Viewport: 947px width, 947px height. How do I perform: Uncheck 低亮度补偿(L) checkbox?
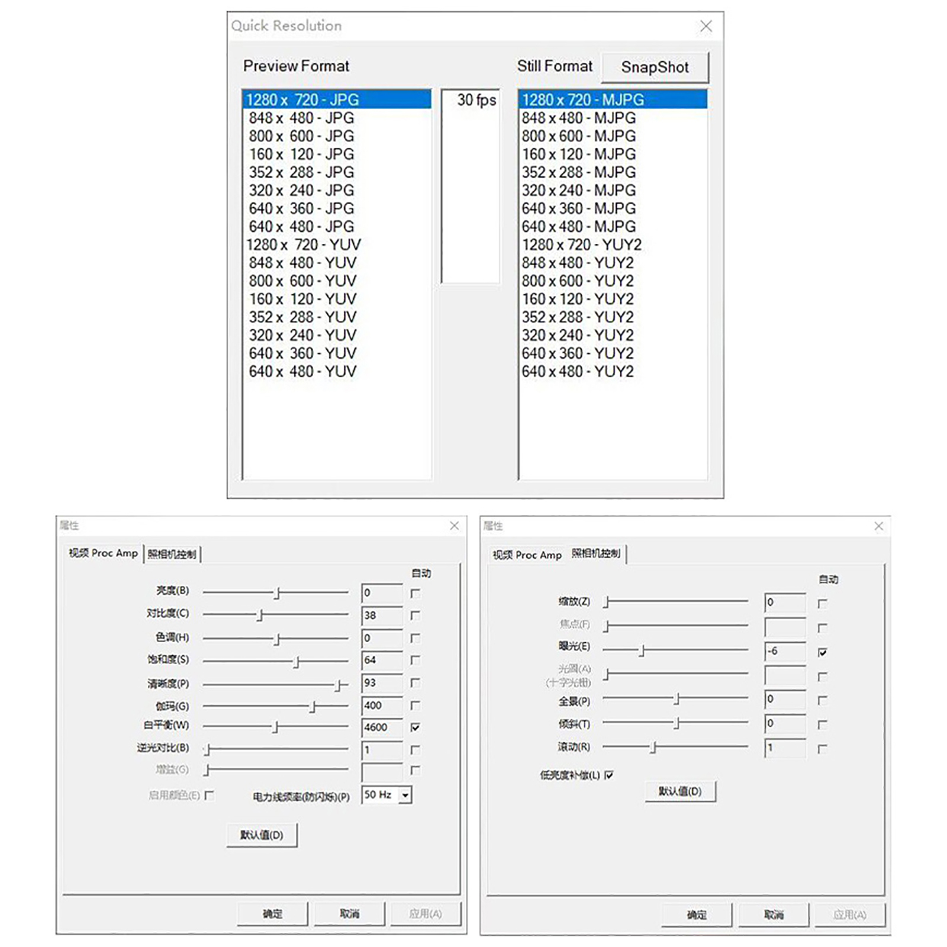tap(609, 775)
